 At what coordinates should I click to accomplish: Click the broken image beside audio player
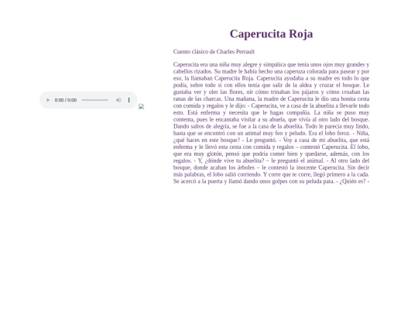[x=142, y=106]
